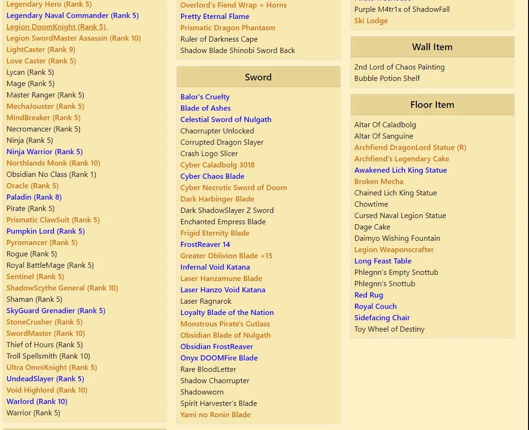Open Sentinel (Rank 5) link
This screenshot has height=430, width=529.
35,277
